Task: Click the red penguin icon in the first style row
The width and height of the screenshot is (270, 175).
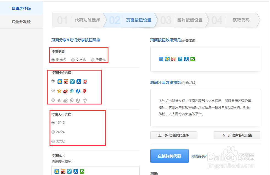Action: click(85, 82)
